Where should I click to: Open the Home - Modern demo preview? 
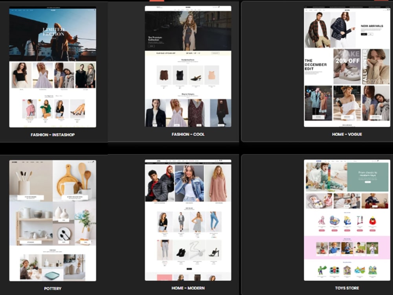[188, 220]
